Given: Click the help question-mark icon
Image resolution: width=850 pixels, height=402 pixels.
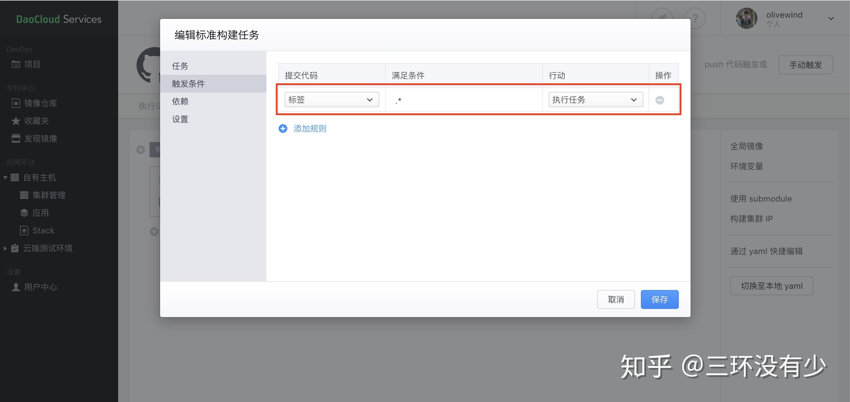Looking at the screenshot, I should pos(695,19).
